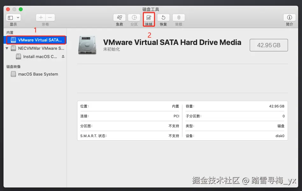
Task: Click the add volume plus button
Action: point(41,18)
